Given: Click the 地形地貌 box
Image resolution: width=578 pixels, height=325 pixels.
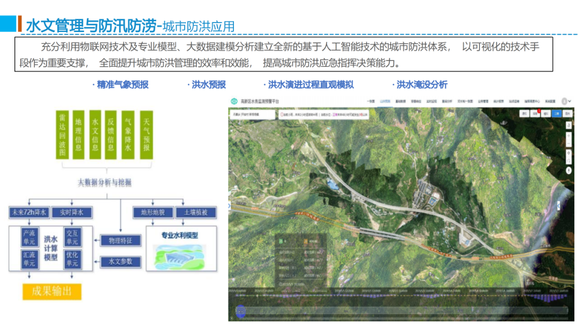Looking at the screenshot, I should pyautogui.click(x=153, y=212).
